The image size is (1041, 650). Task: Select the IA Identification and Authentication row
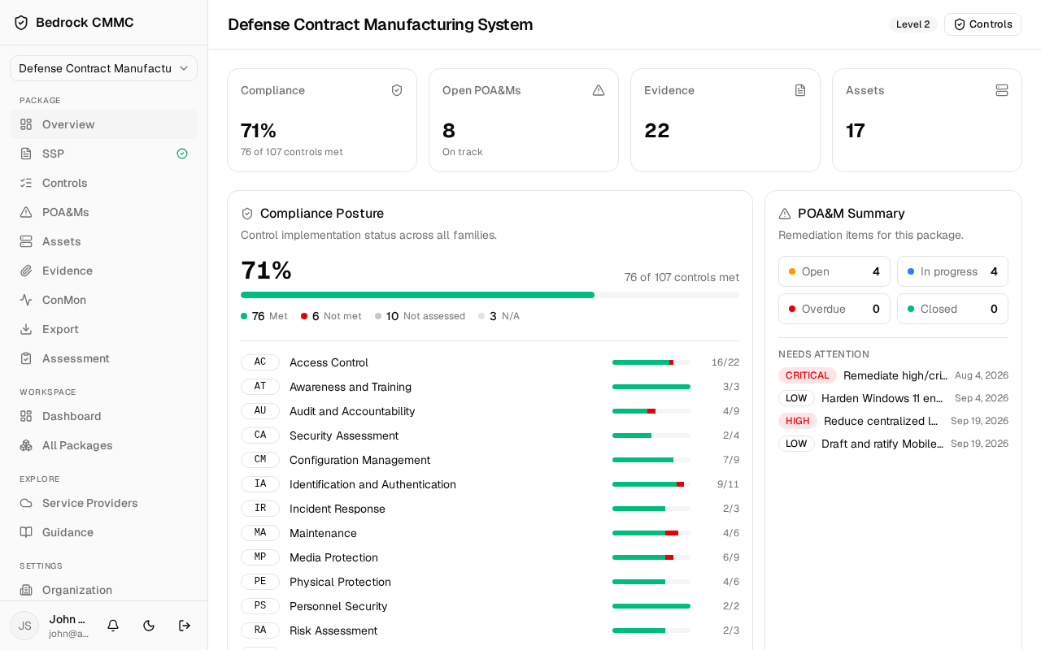(x=490, y=484)
